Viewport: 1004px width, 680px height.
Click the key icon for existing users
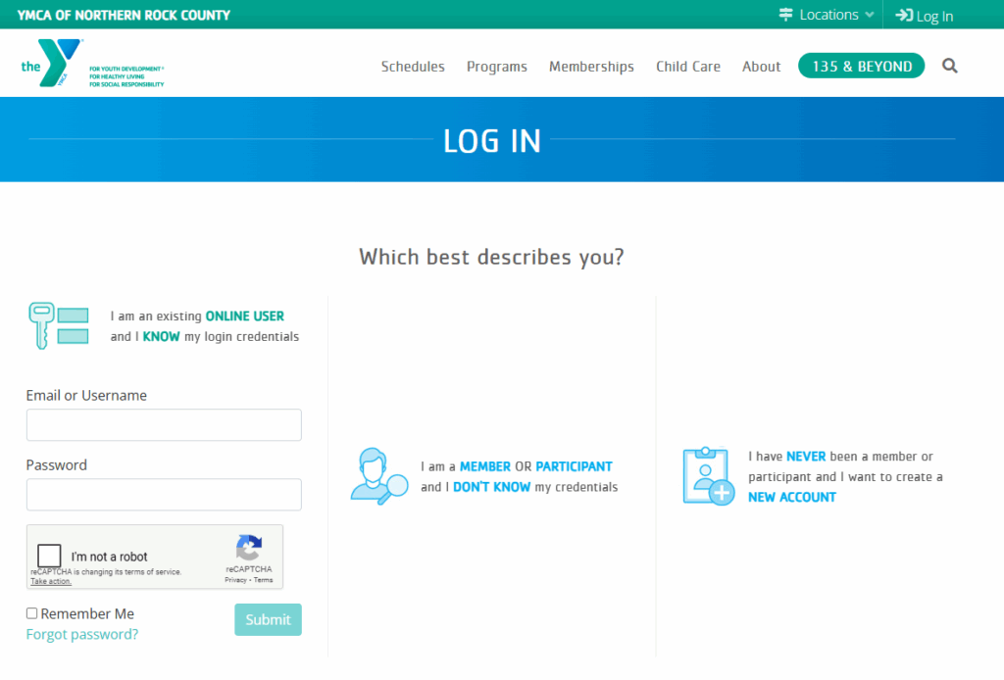click(x=41, y=325)
